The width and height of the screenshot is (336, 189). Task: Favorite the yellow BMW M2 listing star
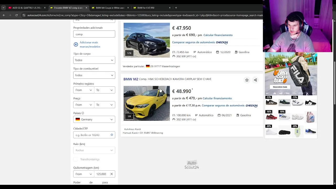pos(247,80)
